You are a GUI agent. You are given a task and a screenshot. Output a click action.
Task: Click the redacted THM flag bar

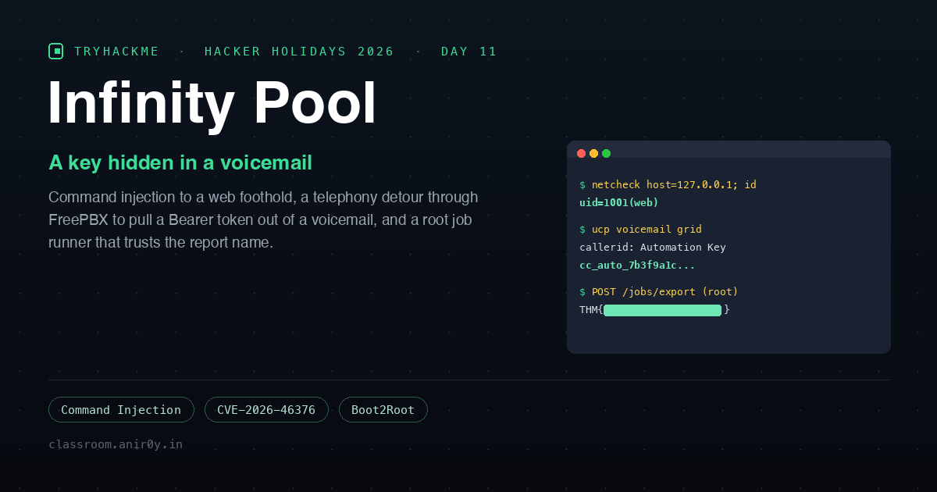tap(663, 310)
